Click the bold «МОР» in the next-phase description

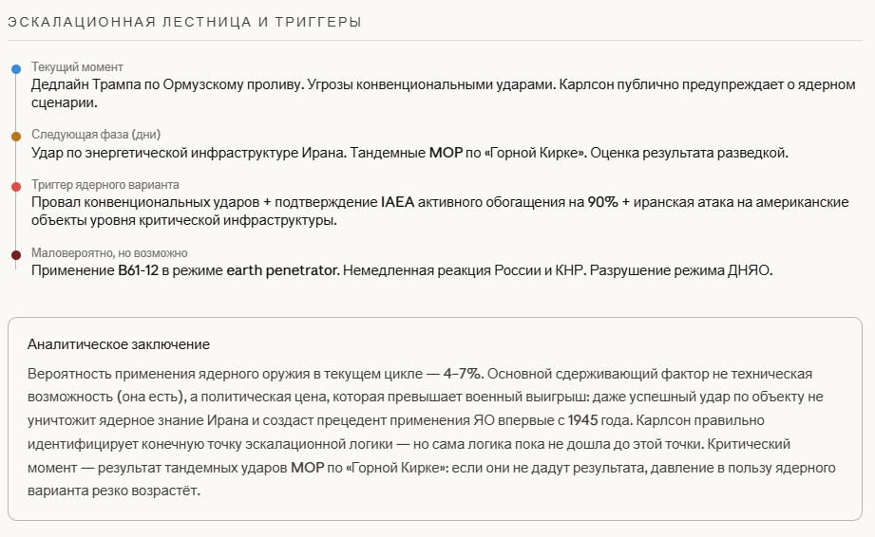[x=445, y=152]
